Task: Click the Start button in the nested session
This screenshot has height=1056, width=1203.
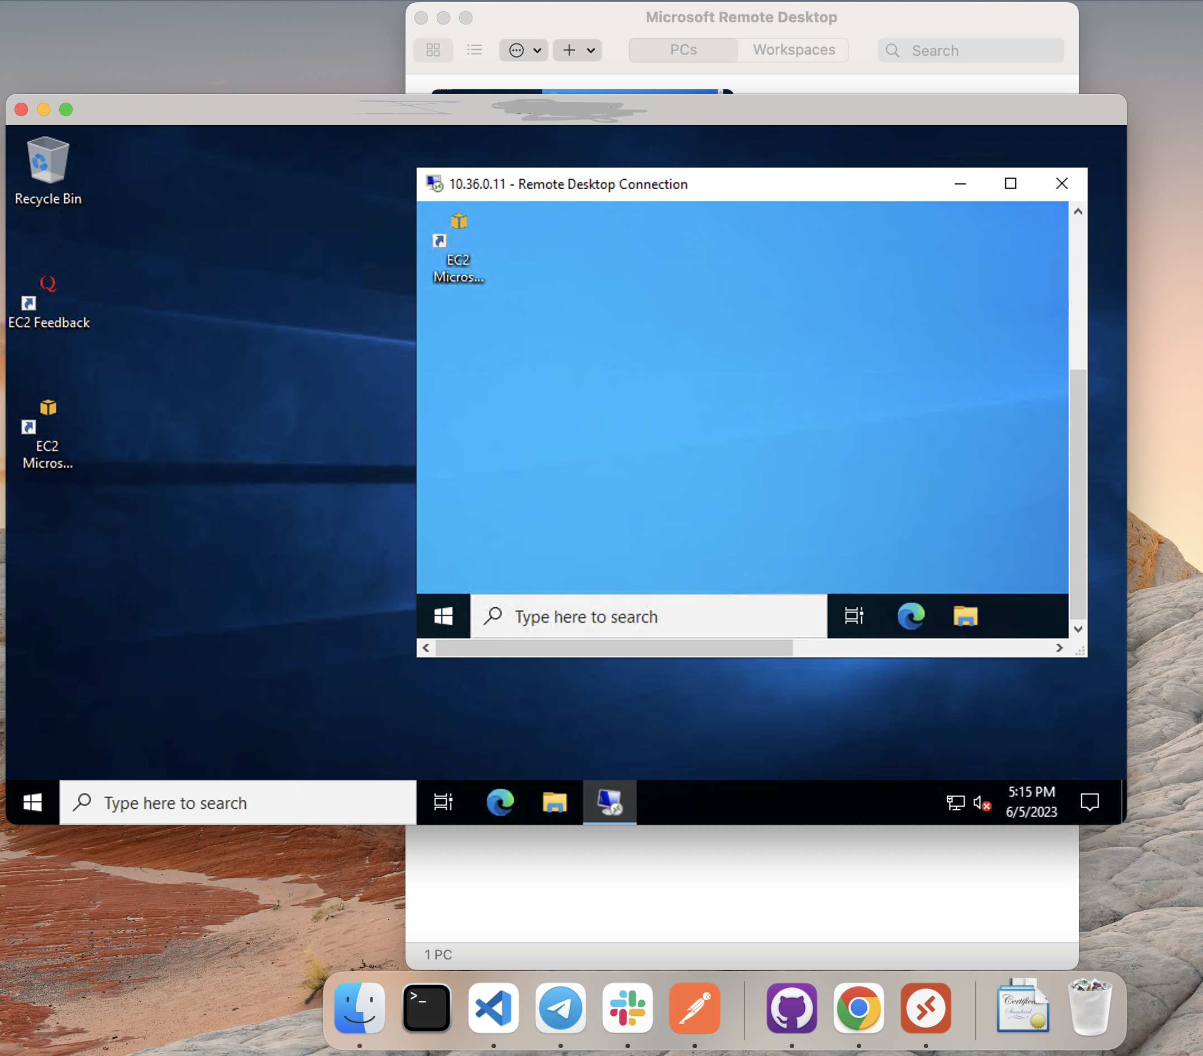Action: 443,616
